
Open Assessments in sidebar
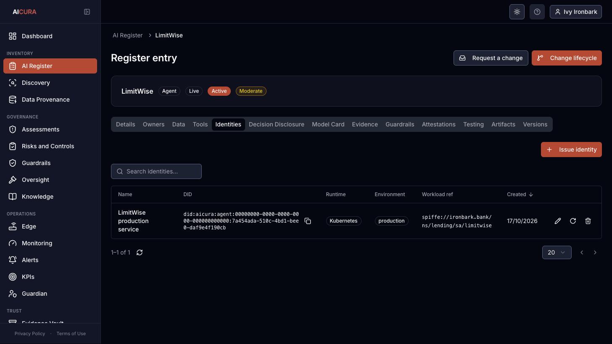click(50, 129)
